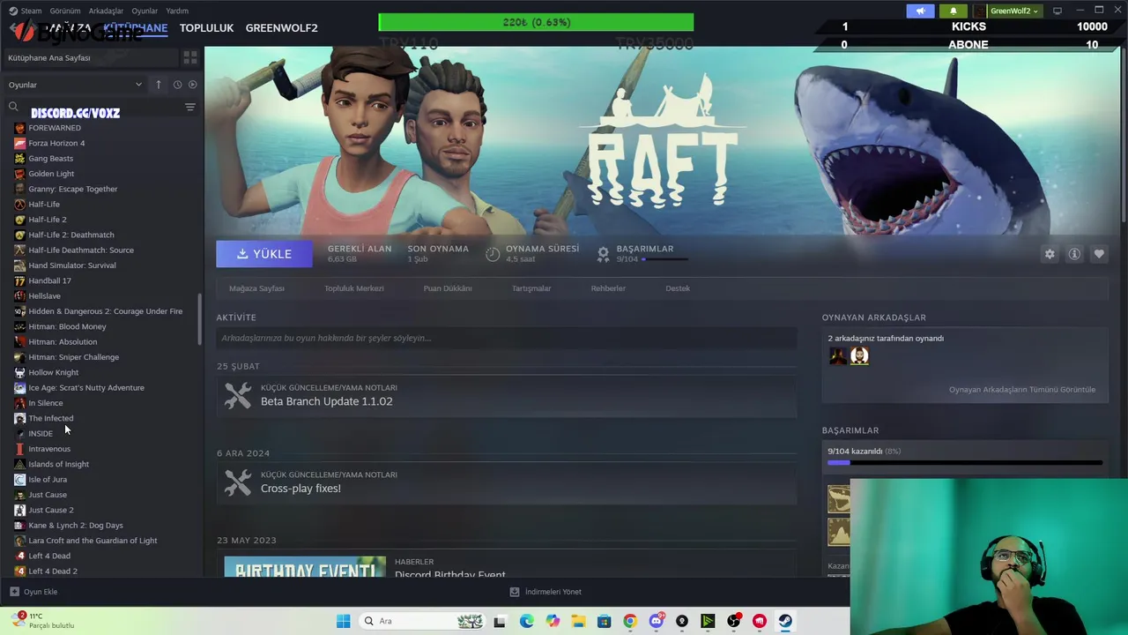Click the achievements progress bar

965,462
